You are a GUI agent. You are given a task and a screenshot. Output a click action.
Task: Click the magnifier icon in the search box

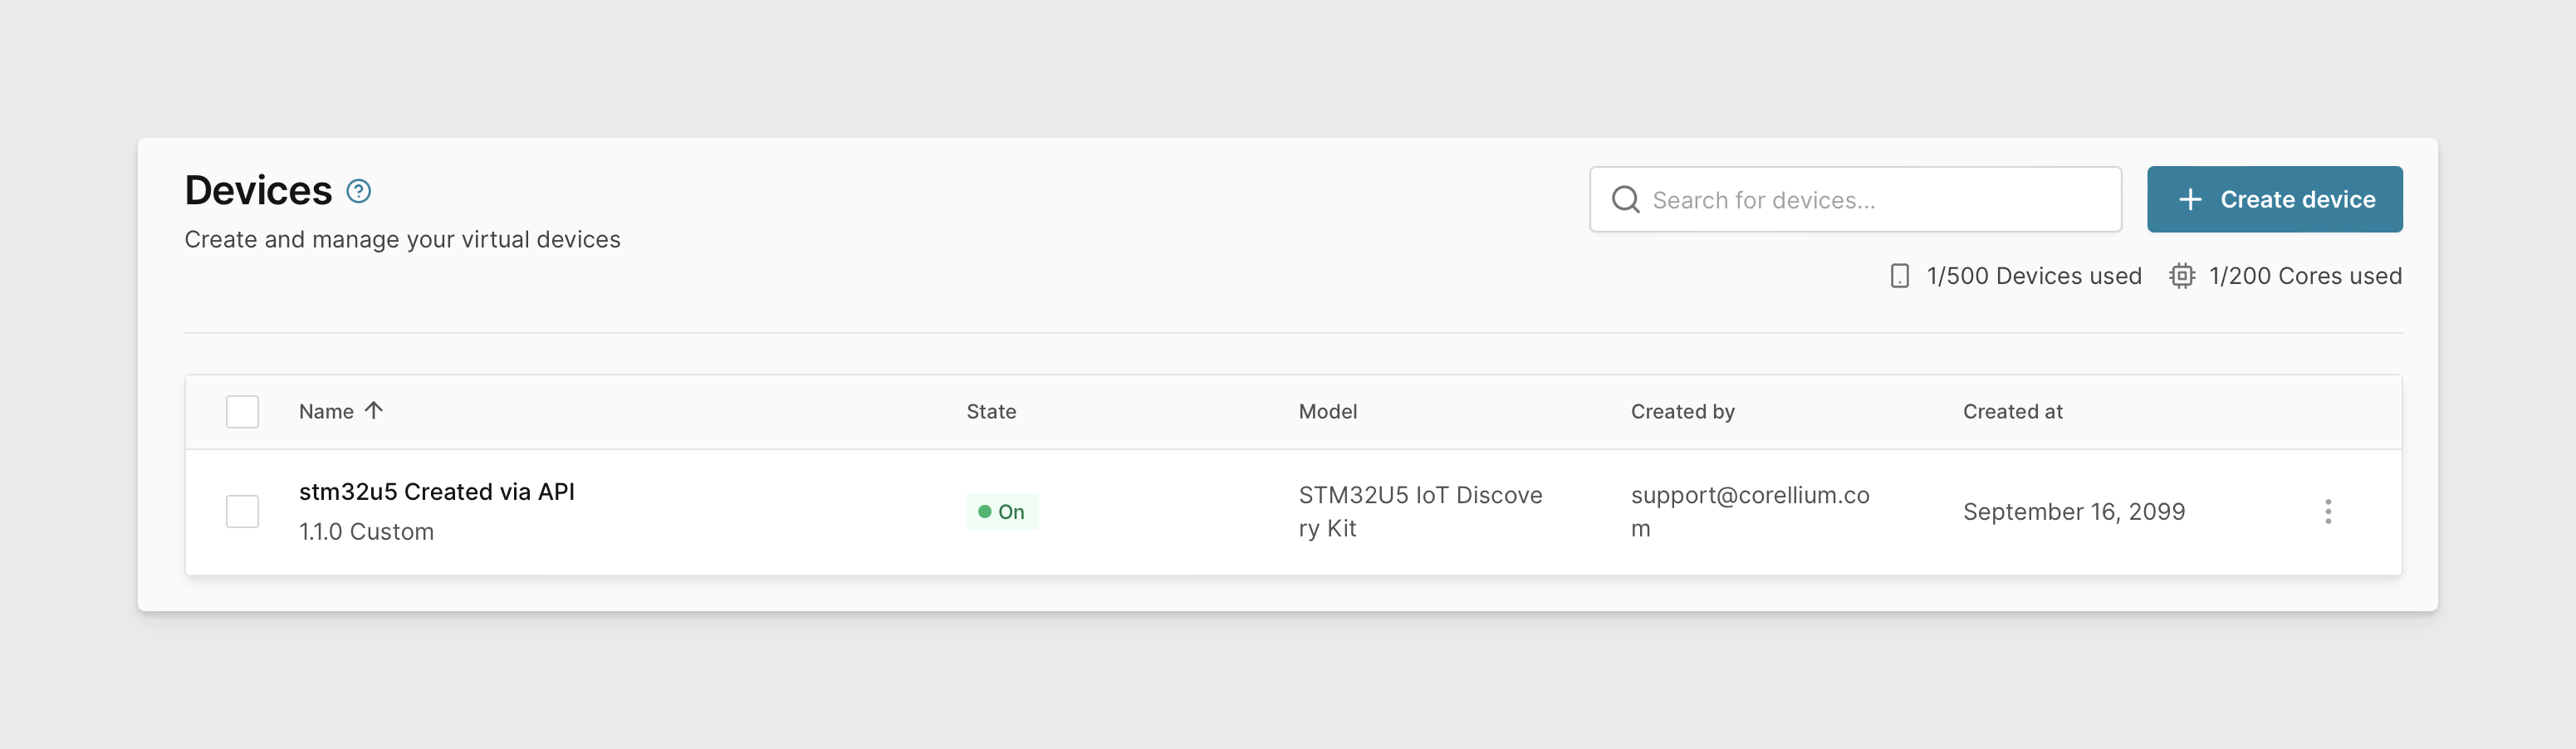[1625, 200]
